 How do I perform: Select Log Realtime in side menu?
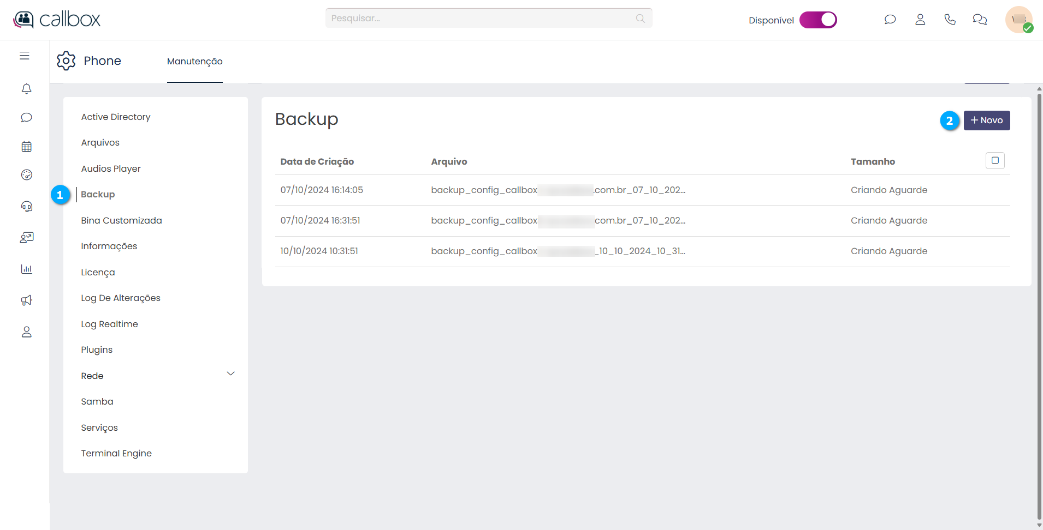(109, 324)
